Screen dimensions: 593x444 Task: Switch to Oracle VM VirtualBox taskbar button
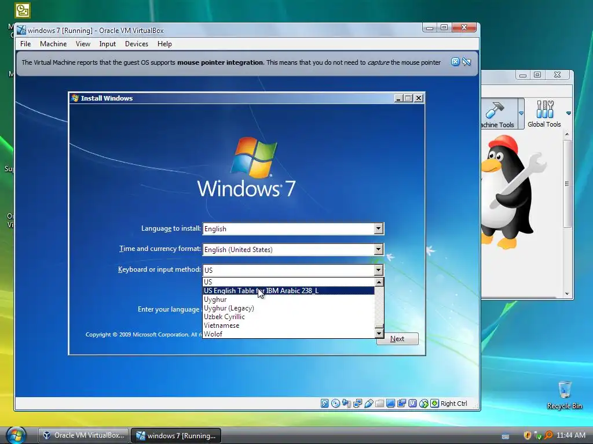coord(83,435)
